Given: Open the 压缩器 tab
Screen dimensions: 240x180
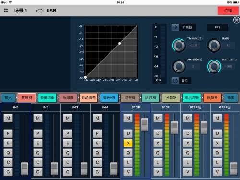Looking at the screenshot, I should [68, 97].
